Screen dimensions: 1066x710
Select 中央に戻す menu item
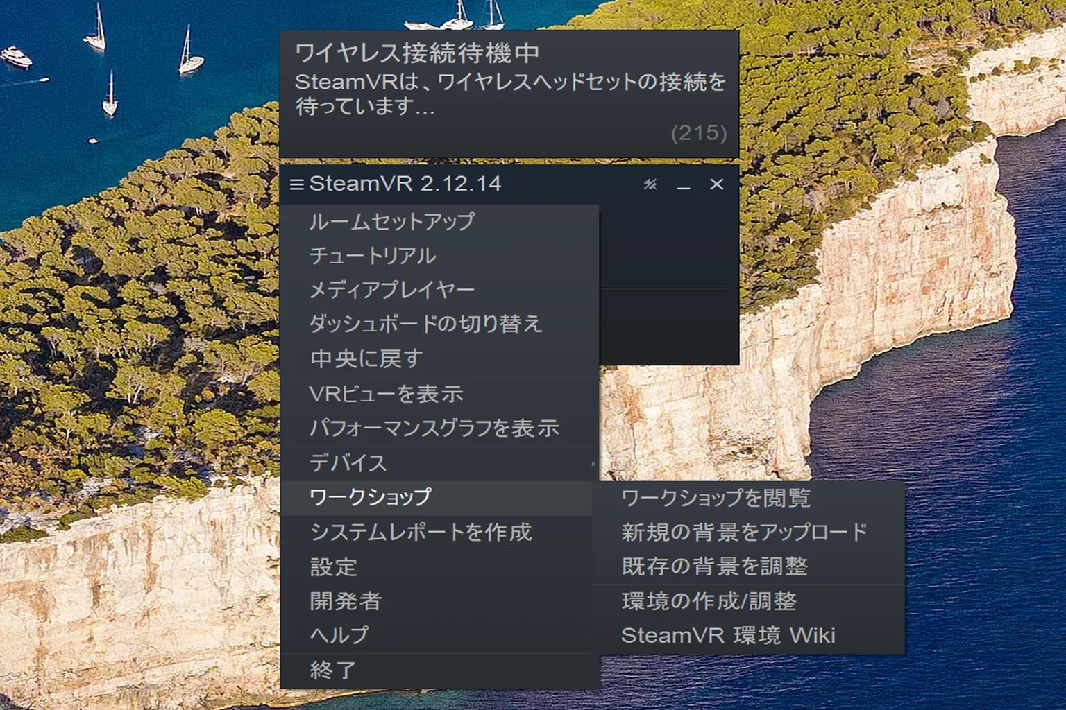pos(440,358)
